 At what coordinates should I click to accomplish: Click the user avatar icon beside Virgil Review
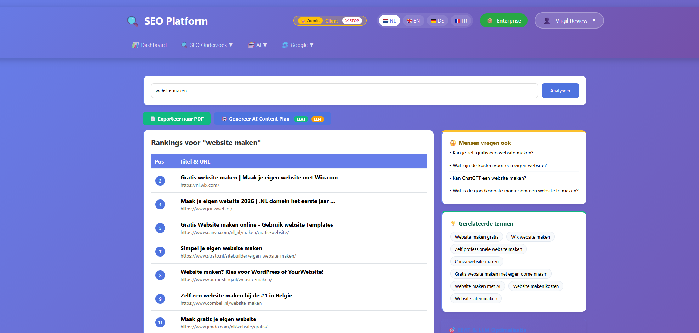pyautogui.click(x=547, y=21)
